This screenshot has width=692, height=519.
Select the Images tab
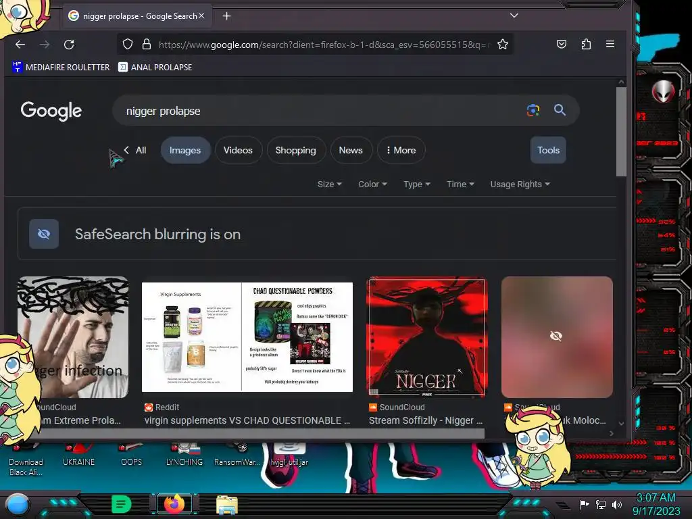[185, 150]
